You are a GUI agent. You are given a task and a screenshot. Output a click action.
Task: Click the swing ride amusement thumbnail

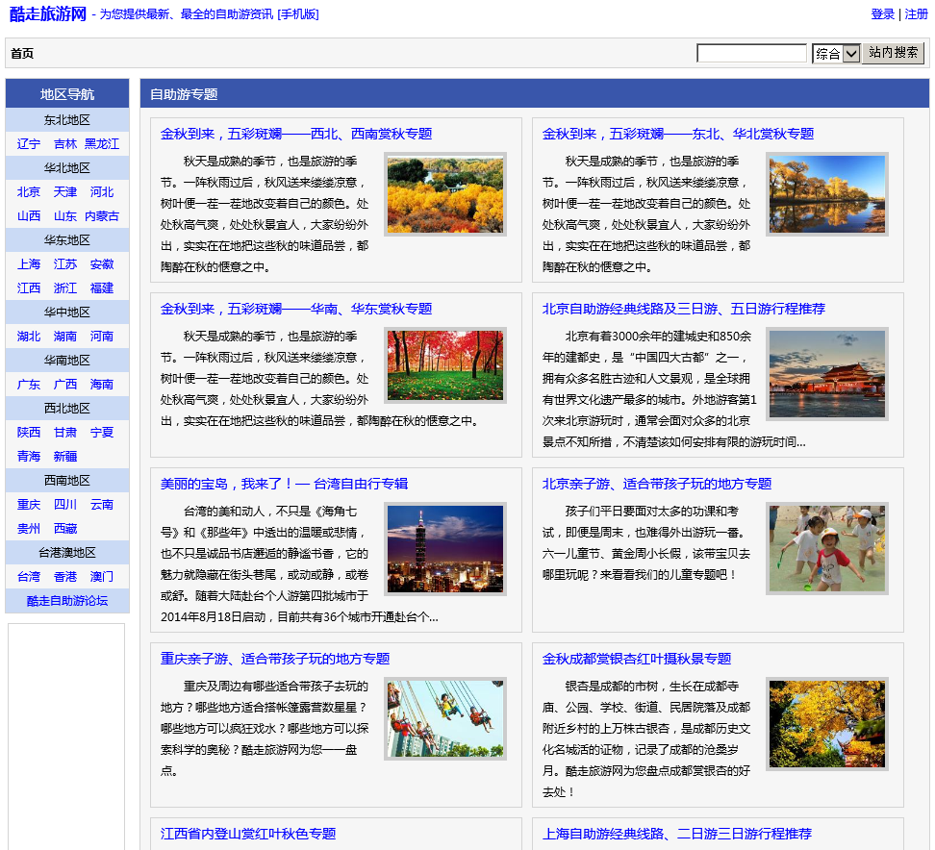tap(444, 718)
